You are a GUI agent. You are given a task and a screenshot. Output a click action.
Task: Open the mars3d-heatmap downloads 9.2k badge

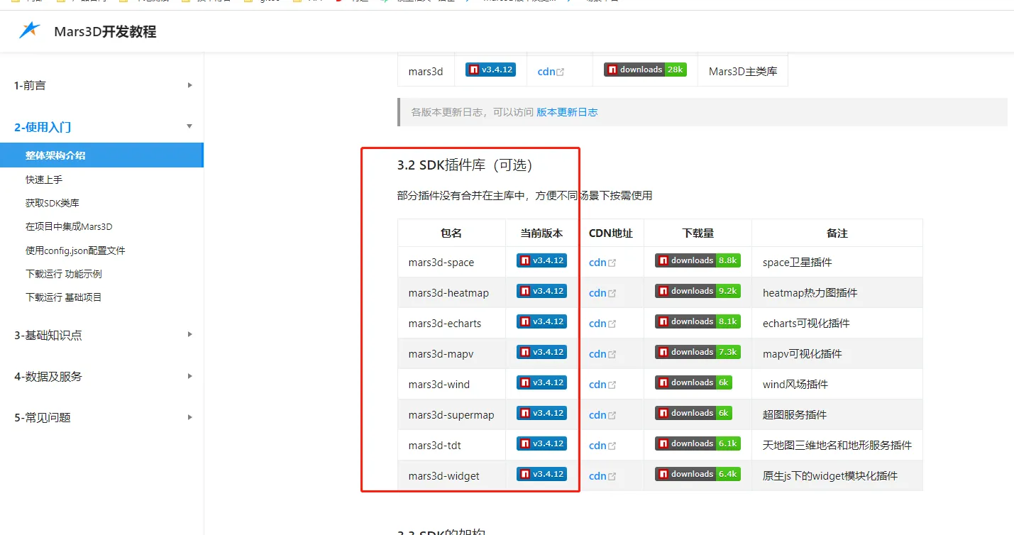tap(698, 291)
